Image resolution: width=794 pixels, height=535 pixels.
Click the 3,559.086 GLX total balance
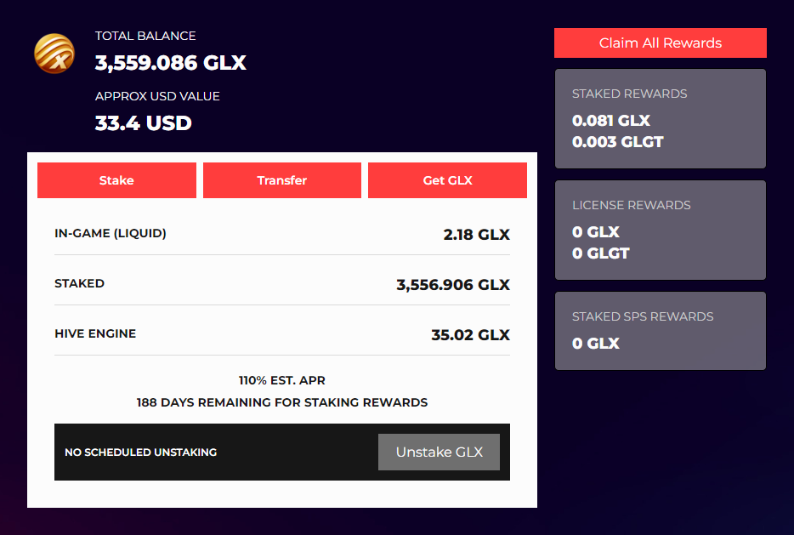pos(170,63)
